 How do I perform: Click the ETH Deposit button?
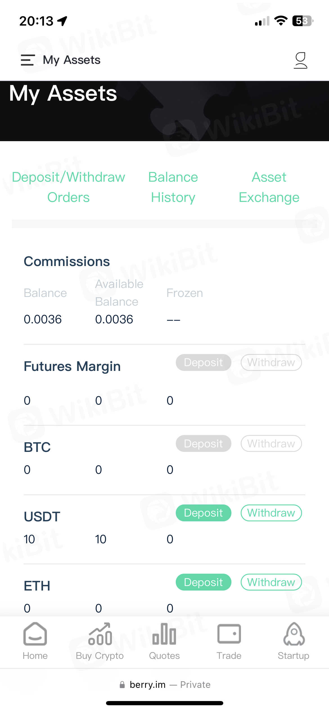tap(203, 582)
